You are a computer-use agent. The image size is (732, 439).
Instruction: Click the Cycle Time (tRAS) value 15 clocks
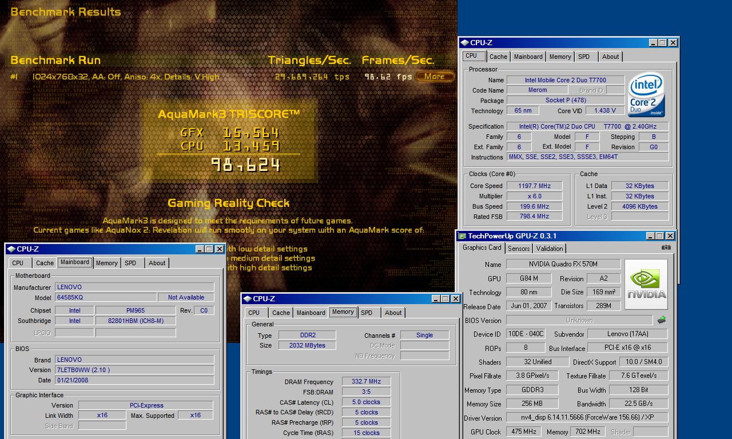coord(366,433)
